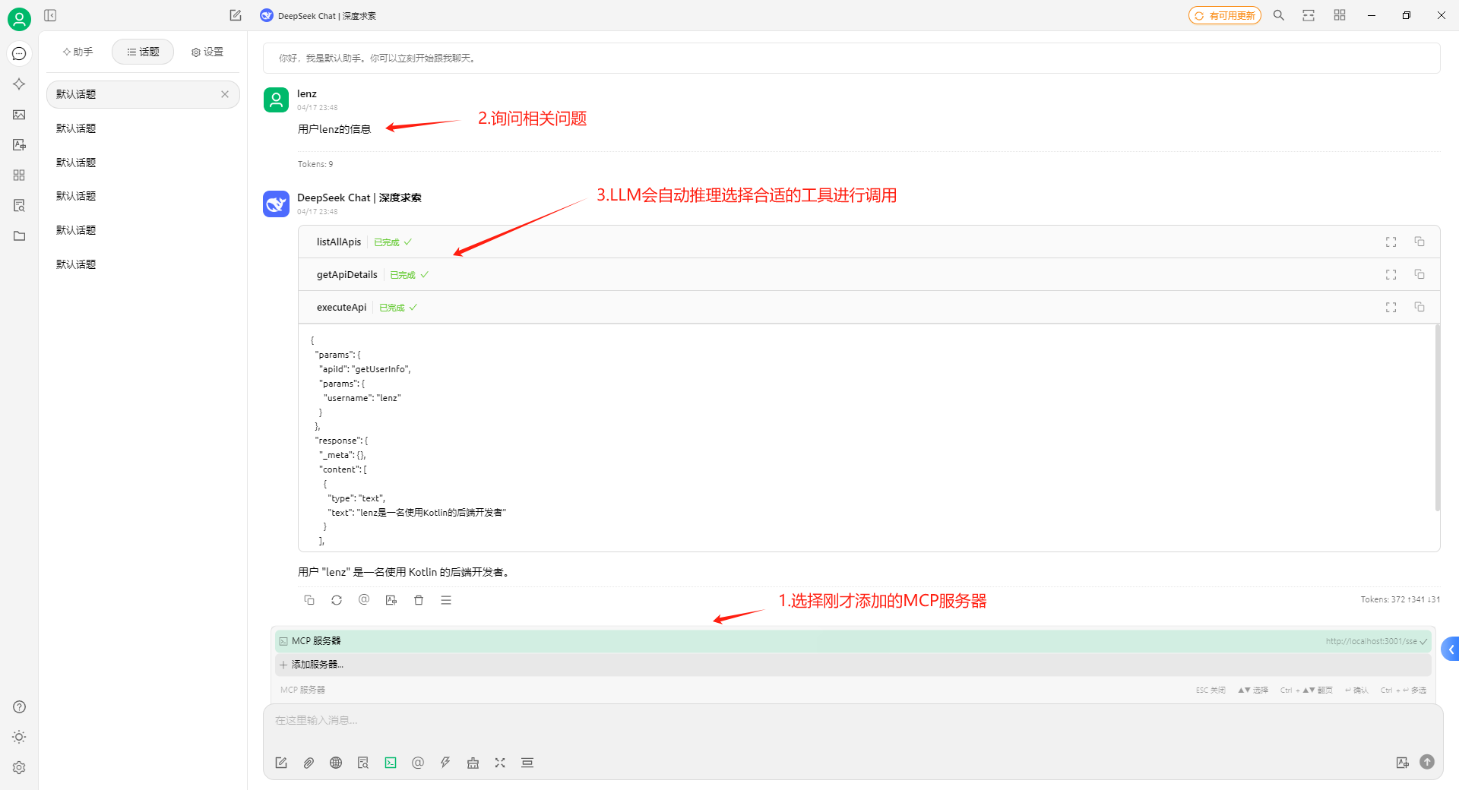Delete the DeepSeek reply message
Image resolution: width=1459 pixels, height=790 pixels.
(x=419, y=600)
